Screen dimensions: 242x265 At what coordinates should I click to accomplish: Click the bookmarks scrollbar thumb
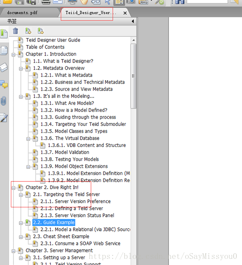133,76
